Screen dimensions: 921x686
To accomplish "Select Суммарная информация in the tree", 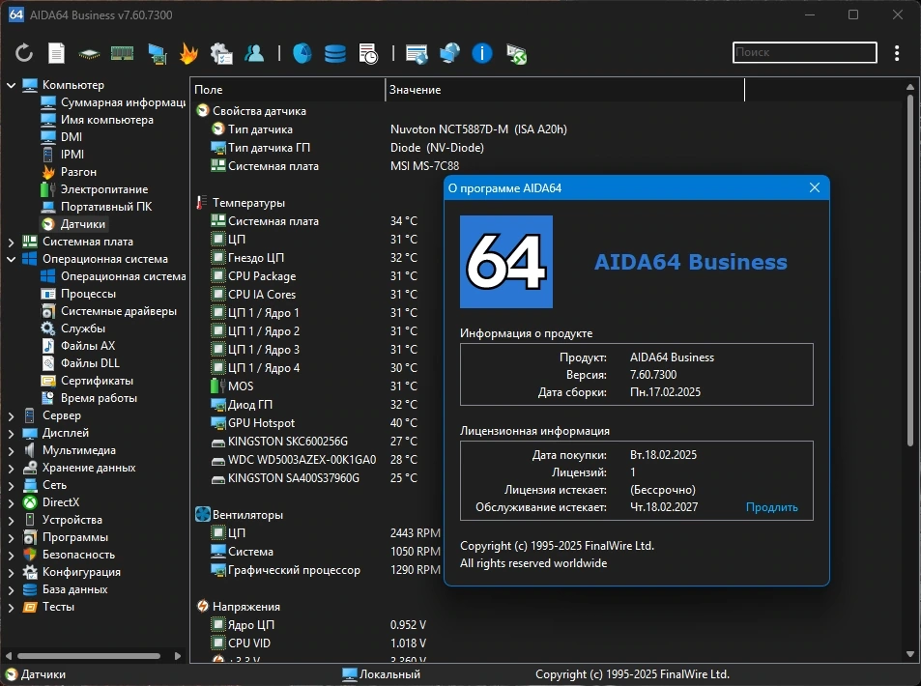I will [113, 102].
